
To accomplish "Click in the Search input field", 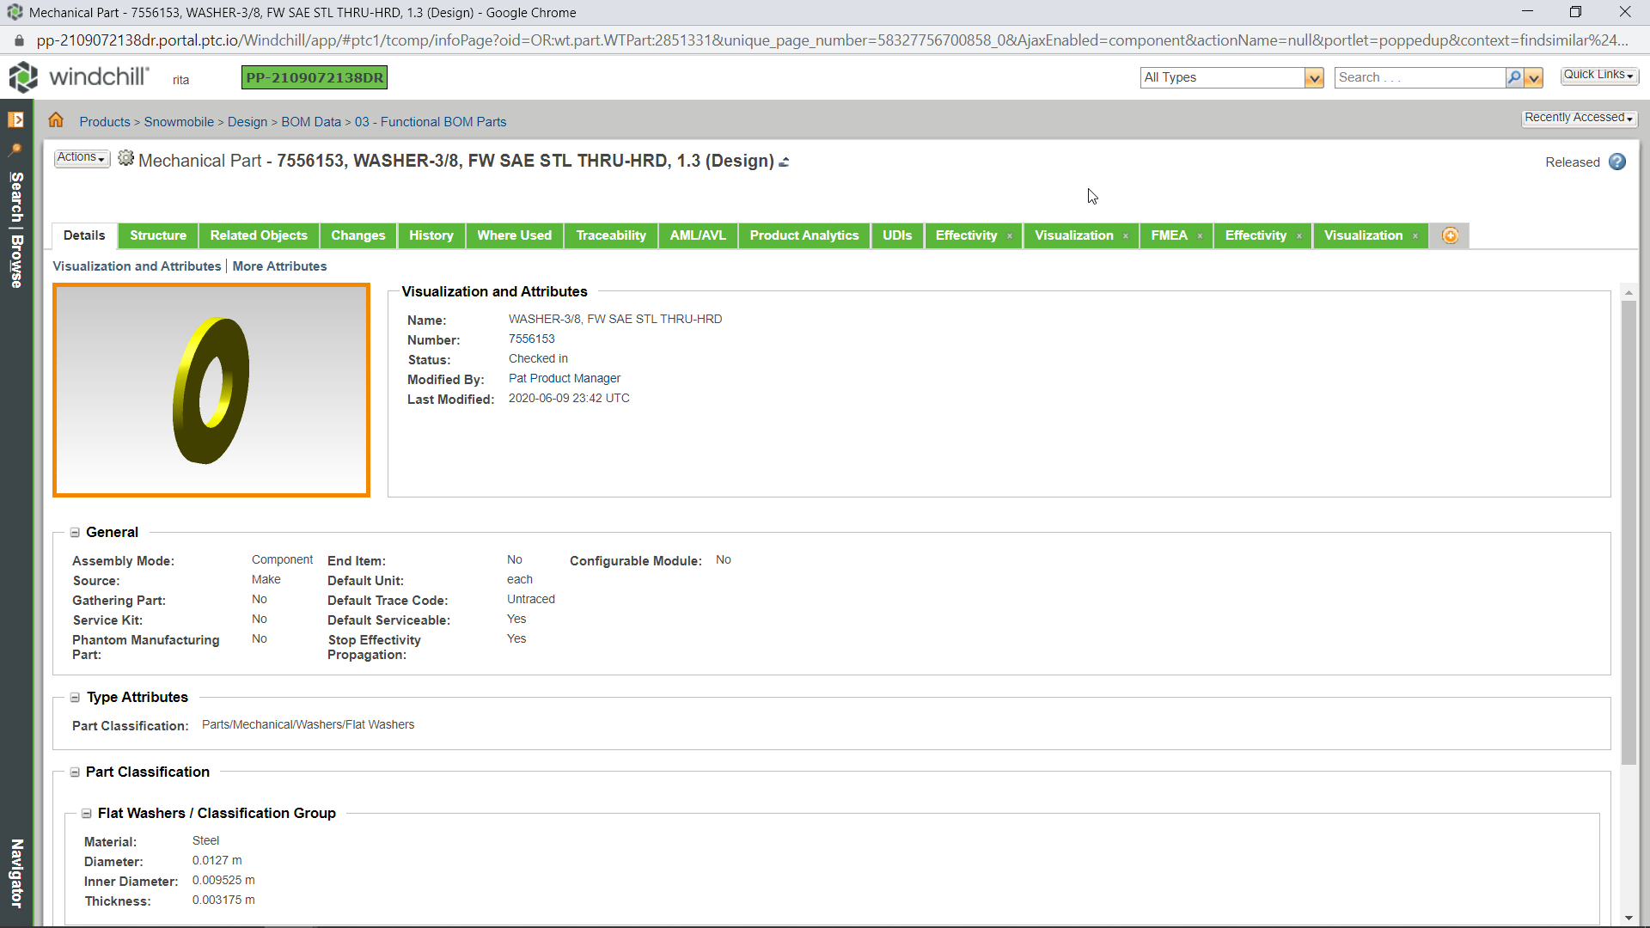I will 1420,77.
